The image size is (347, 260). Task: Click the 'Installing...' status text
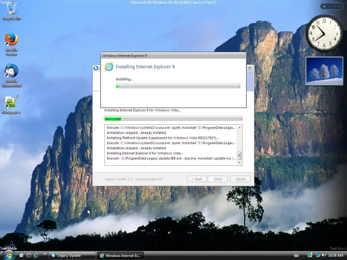coord(124,79)
